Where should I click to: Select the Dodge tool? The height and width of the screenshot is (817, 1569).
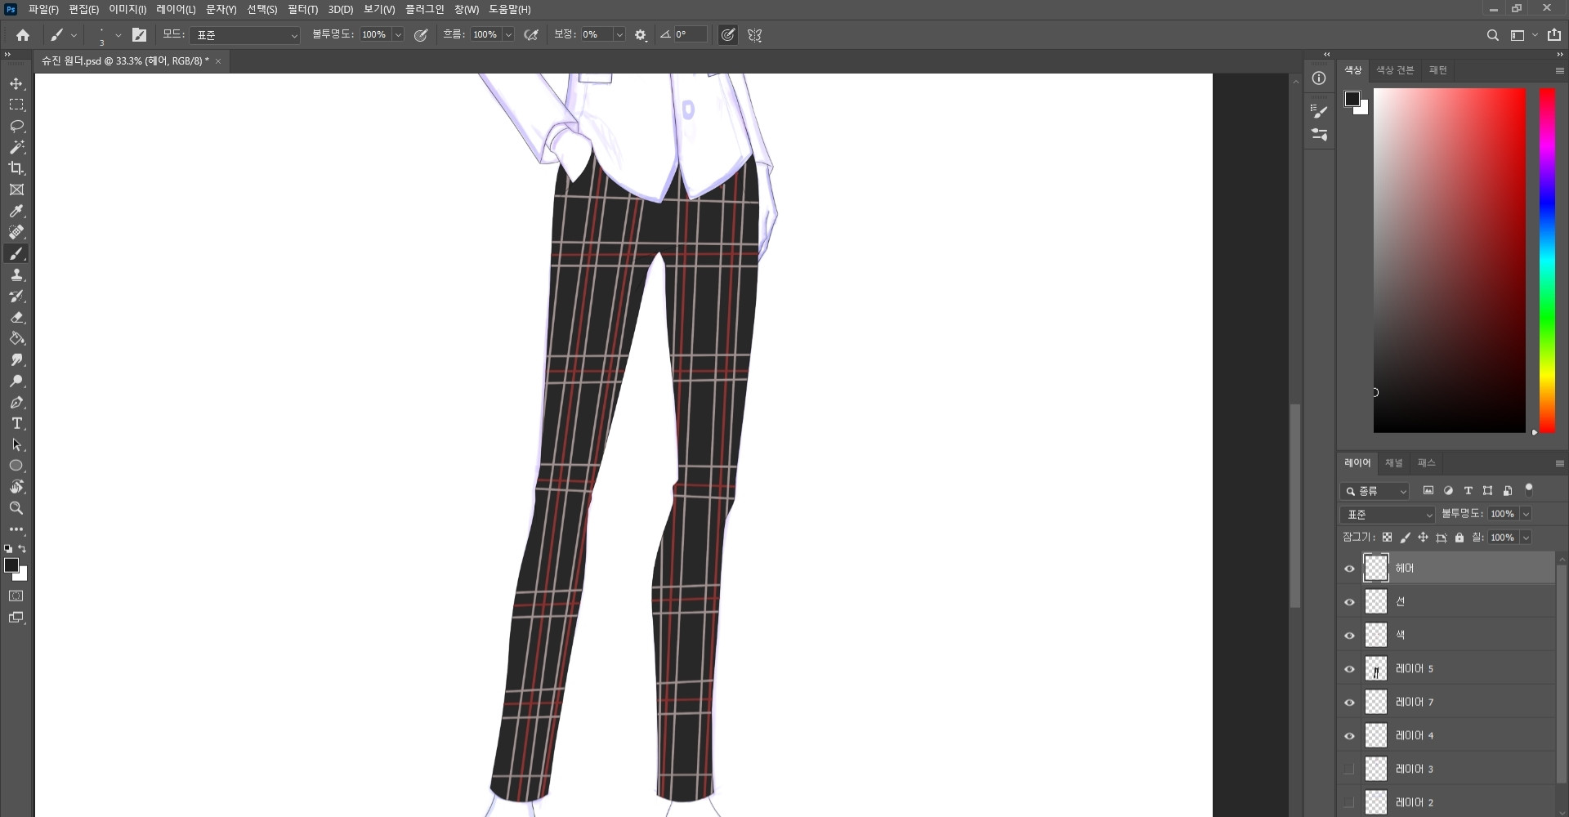tap(16, 381)
